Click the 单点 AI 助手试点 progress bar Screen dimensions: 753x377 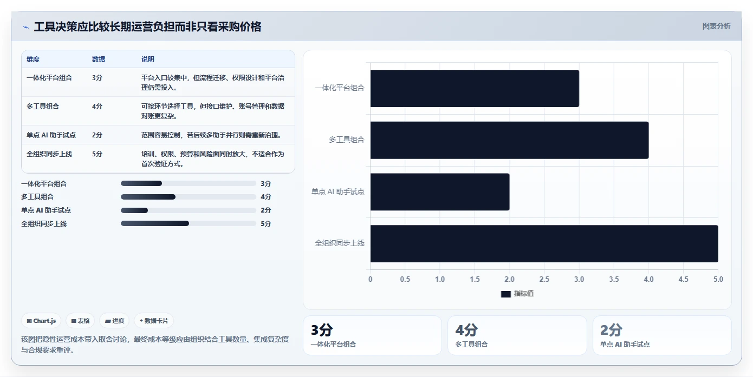coord(189,210)
